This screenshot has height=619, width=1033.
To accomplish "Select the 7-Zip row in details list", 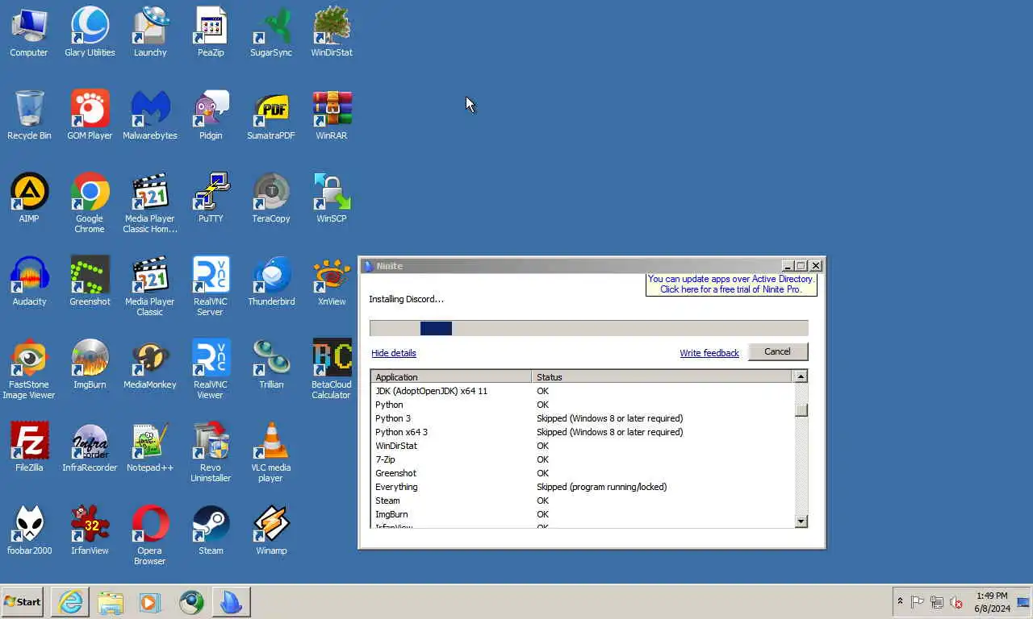I will [582, 459].
